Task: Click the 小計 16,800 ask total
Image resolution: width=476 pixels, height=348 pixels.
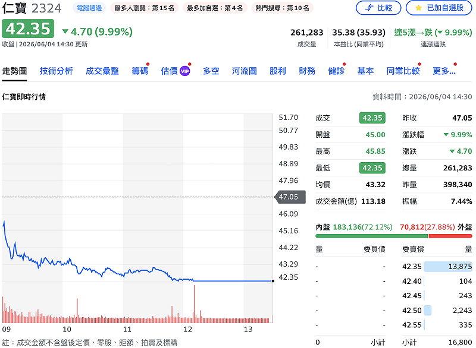Action: click(x=460, y=343)
